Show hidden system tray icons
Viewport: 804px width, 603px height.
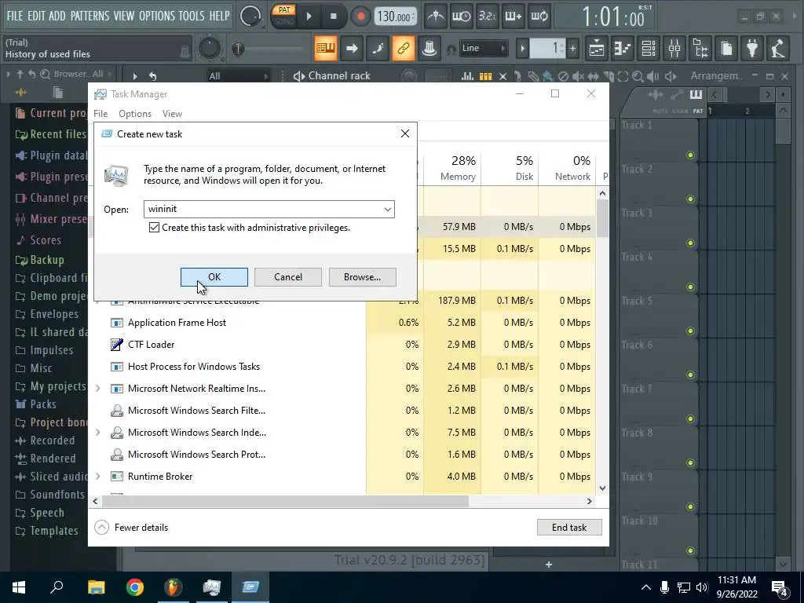[646, 587]
